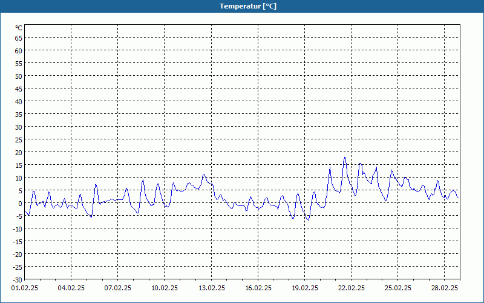484x303 pixels.
Task: Click the -15 y-axis label
Action: coord(18,242)
